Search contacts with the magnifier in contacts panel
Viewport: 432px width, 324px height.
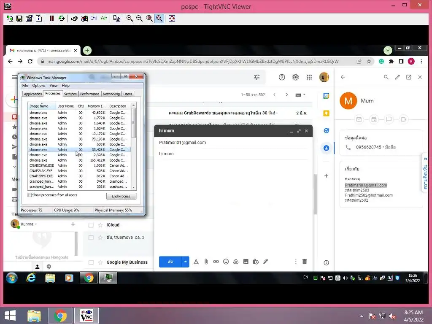(x=386, y=78)
